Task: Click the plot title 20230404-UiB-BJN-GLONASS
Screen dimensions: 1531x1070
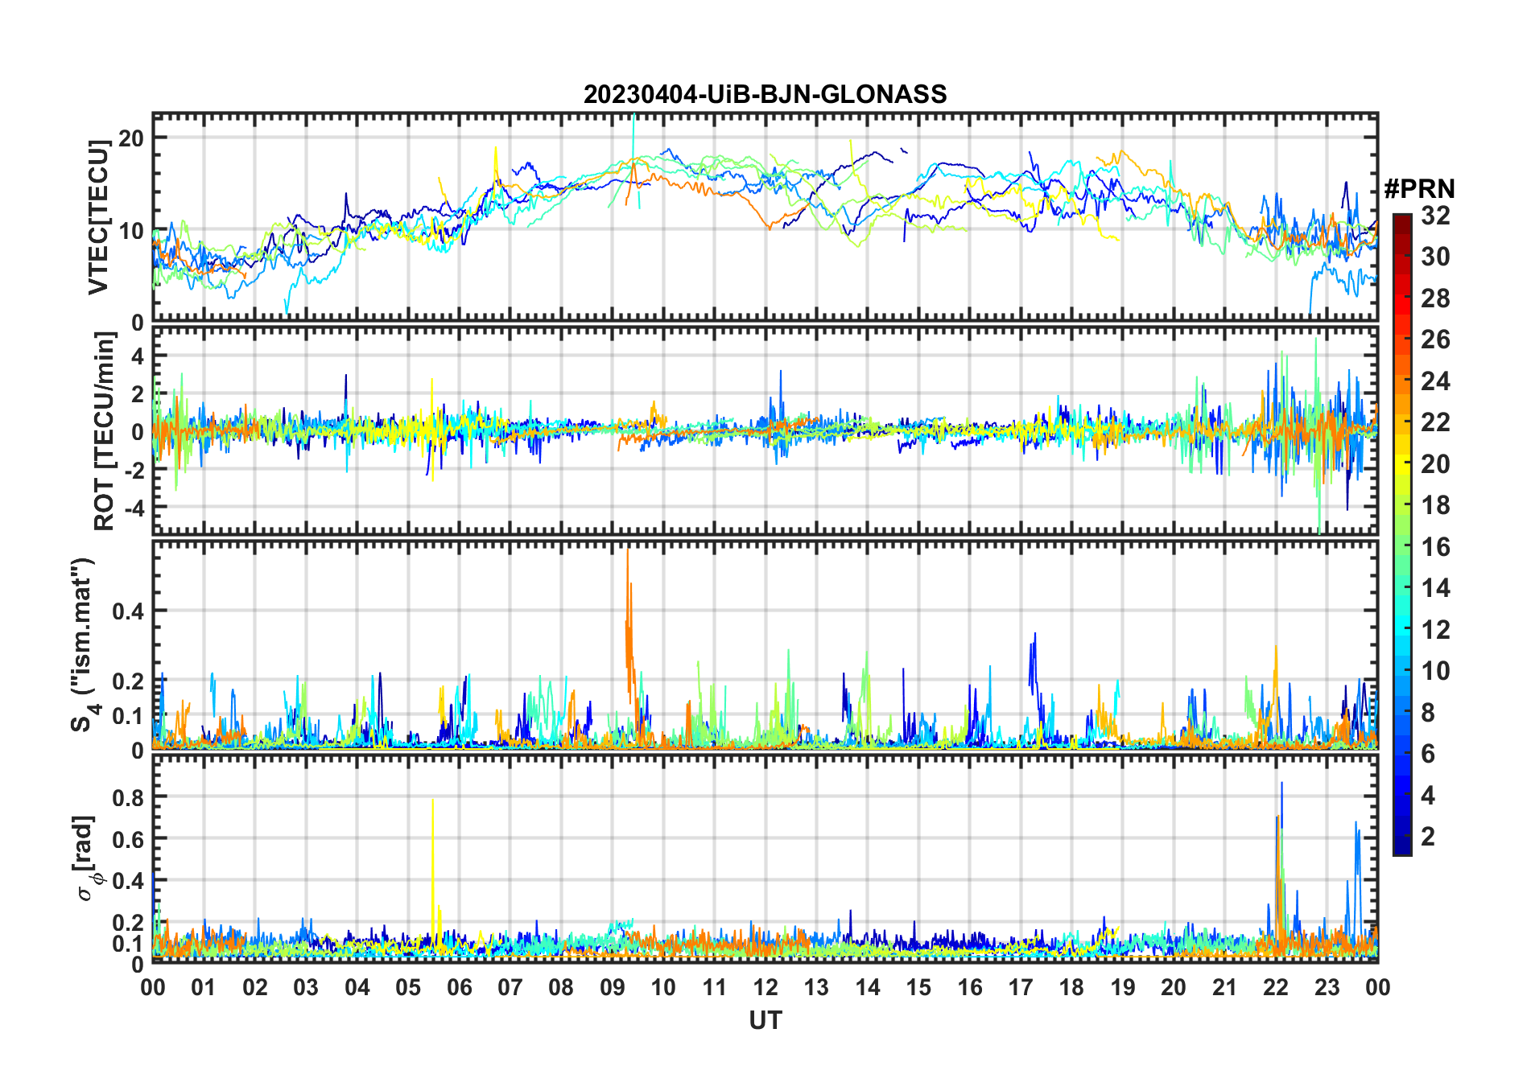Action: click(x=765, y=94)
